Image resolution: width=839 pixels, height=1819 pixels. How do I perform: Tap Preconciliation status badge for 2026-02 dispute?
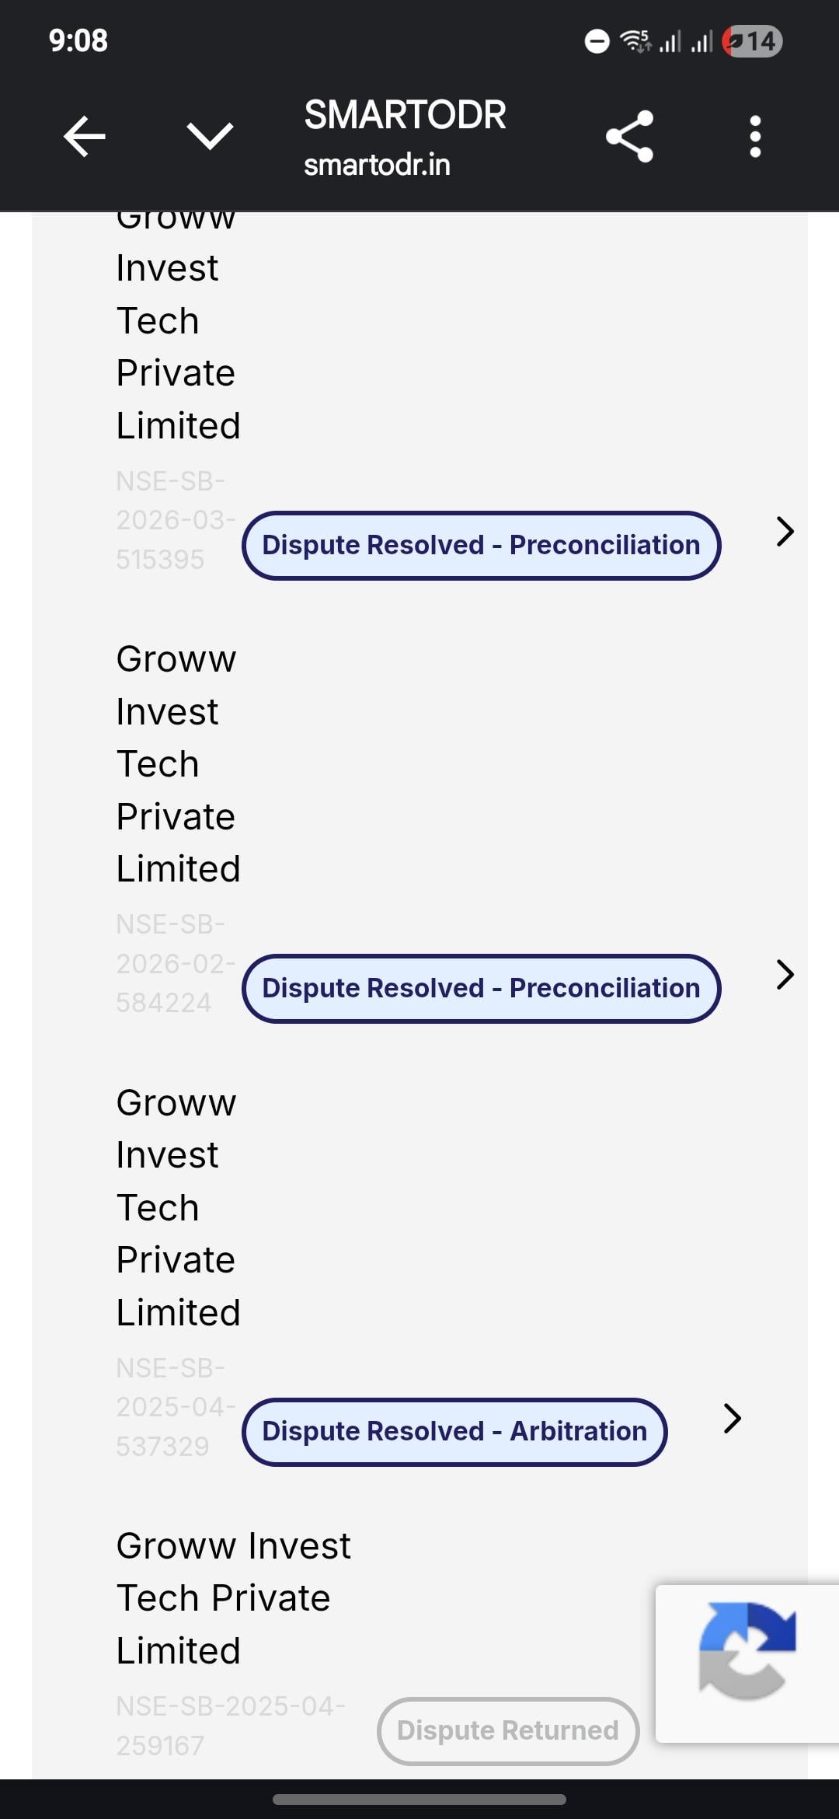pyautogui.click(x=481, y=989)
